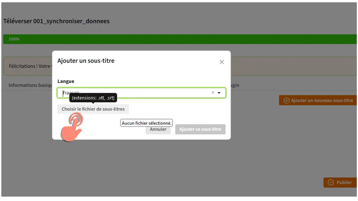This screenshot has height=201, width=358.
Task: Click the Ajouter un sous-titre dialog title
Action: [86, 60]
